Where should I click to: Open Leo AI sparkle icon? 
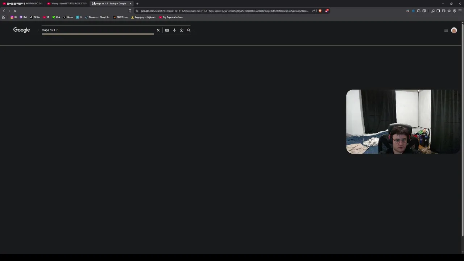[x=449, y=11]
